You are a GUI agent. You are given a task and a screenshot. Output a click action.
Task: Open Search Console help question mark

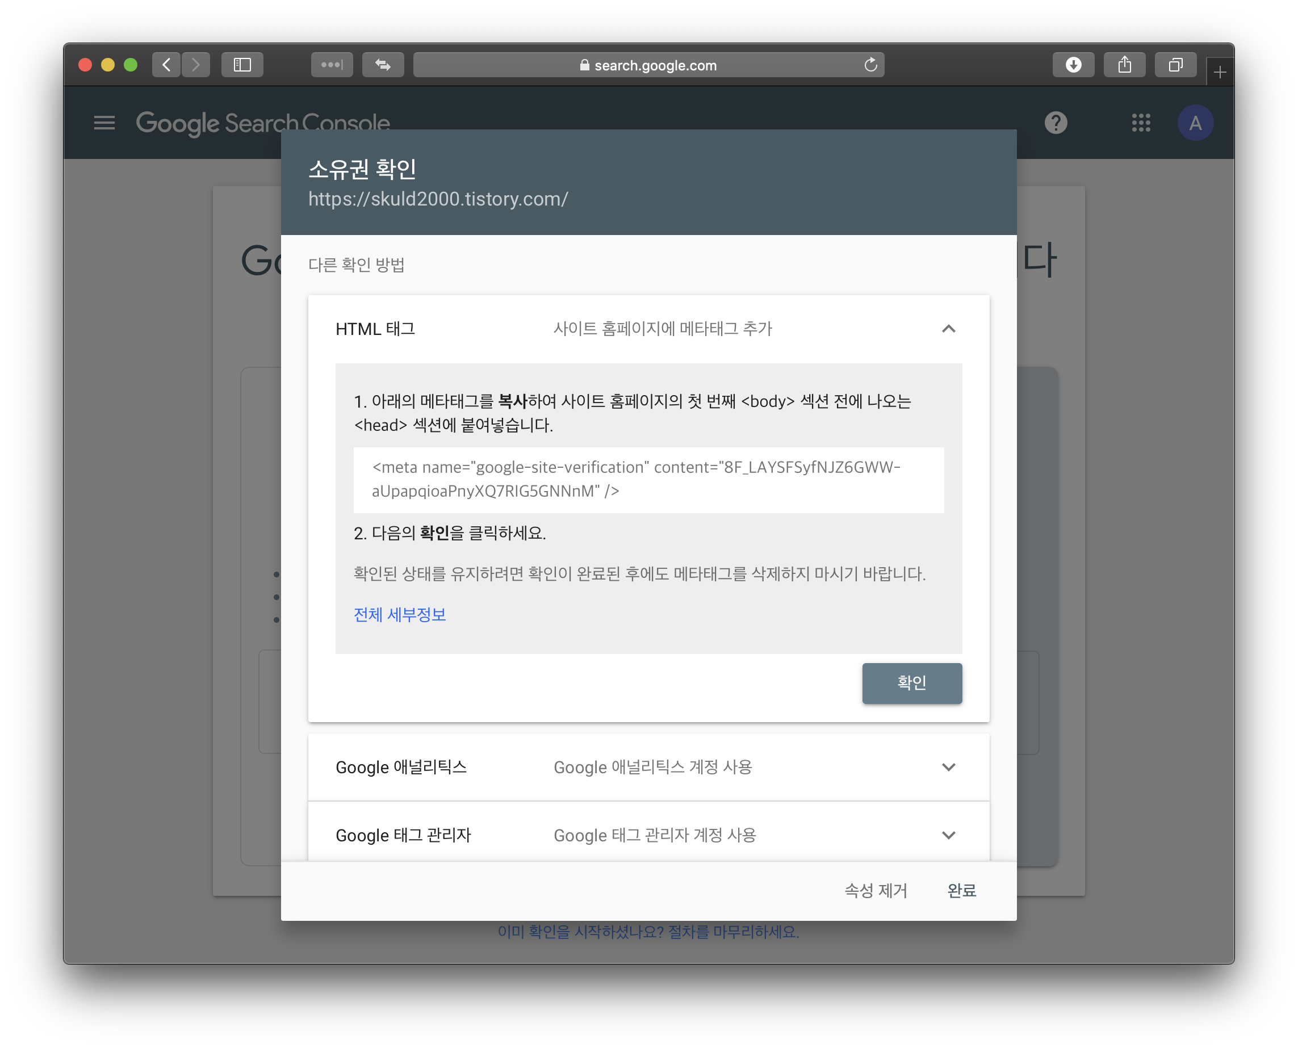1056,123
